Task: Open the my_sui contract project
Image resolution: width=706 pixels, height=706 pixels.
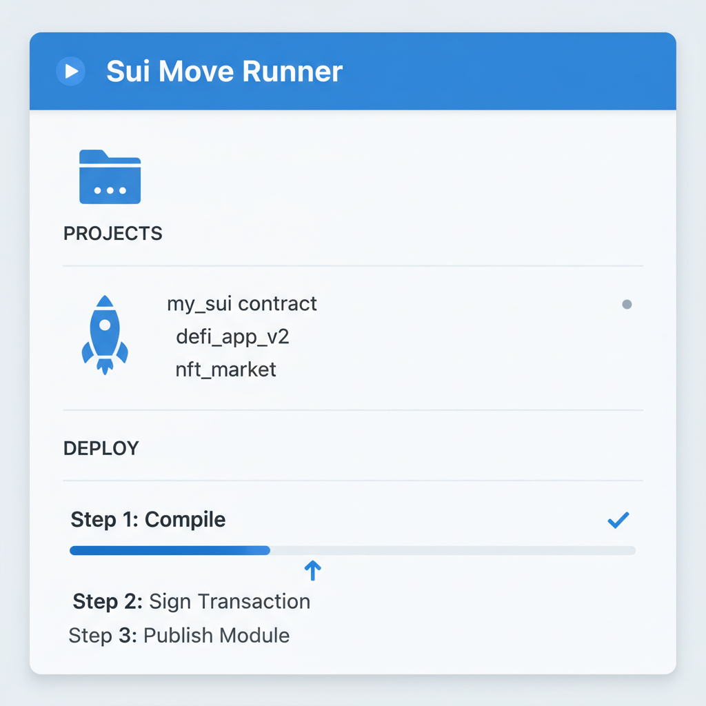Action: [x=241, y=303]
